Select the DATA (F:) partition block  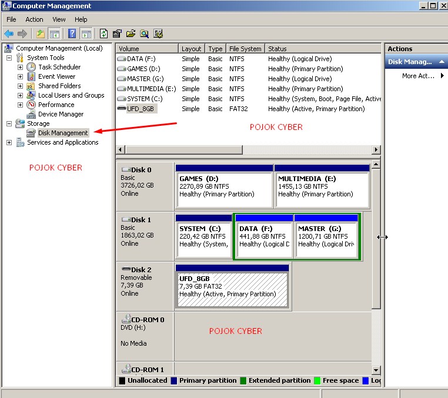pyautogui.click(x=265, y=236)
